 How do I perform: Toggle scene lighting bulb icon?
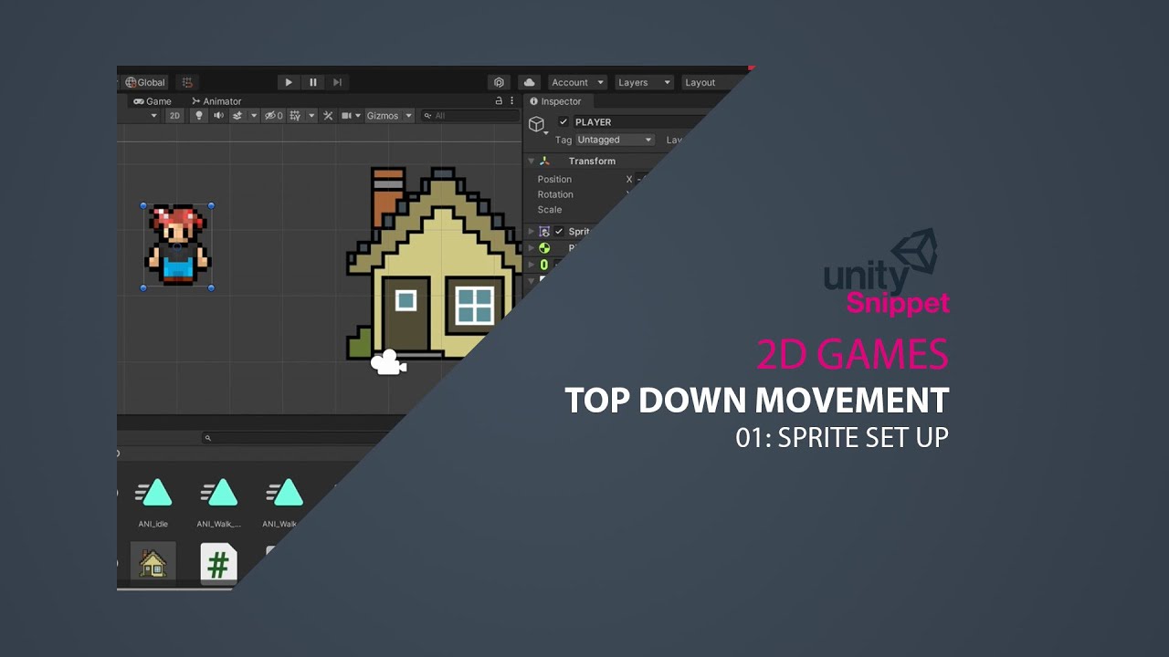199,116
